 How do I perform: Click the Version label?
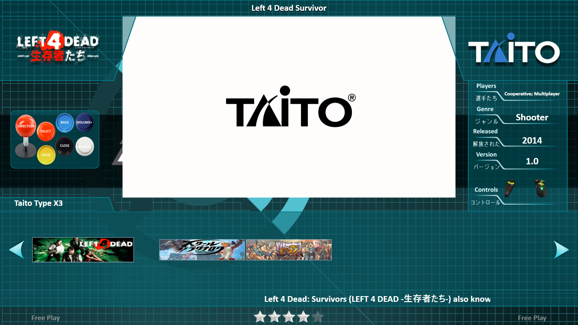click(486, 155)
